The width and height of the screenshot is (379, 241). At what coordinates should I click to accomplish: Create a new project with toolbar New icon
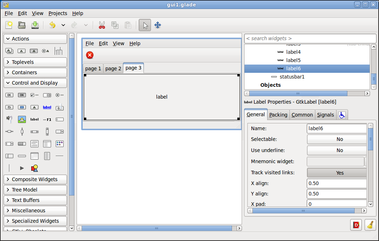[x=9, y=25]
